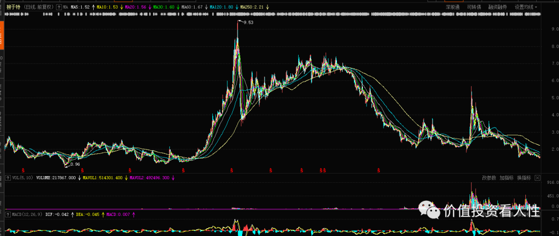Image resolution: width=559 pixels, height=236 pixels.
Task: Click the MA60:1.67 value
Action: coord(192,7)
